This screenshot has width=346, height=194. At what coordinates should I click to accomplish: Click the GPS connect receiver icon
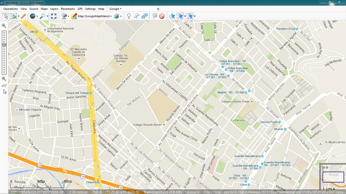(x=172, y=16)
